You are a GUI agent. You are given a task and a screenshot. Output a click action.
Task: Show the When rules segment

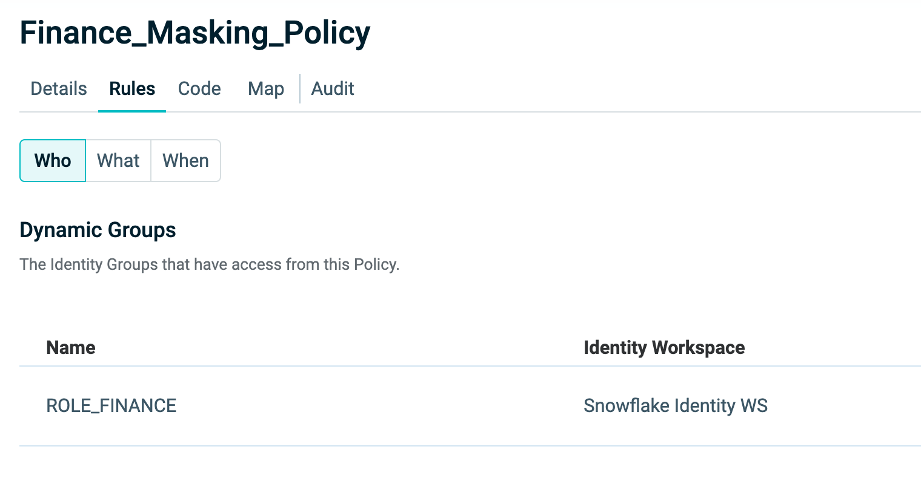(185, 161)
